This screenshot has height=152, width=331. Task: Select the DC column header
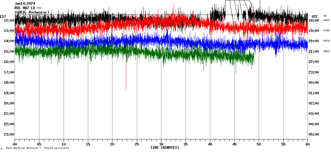(x=325, y=16)
